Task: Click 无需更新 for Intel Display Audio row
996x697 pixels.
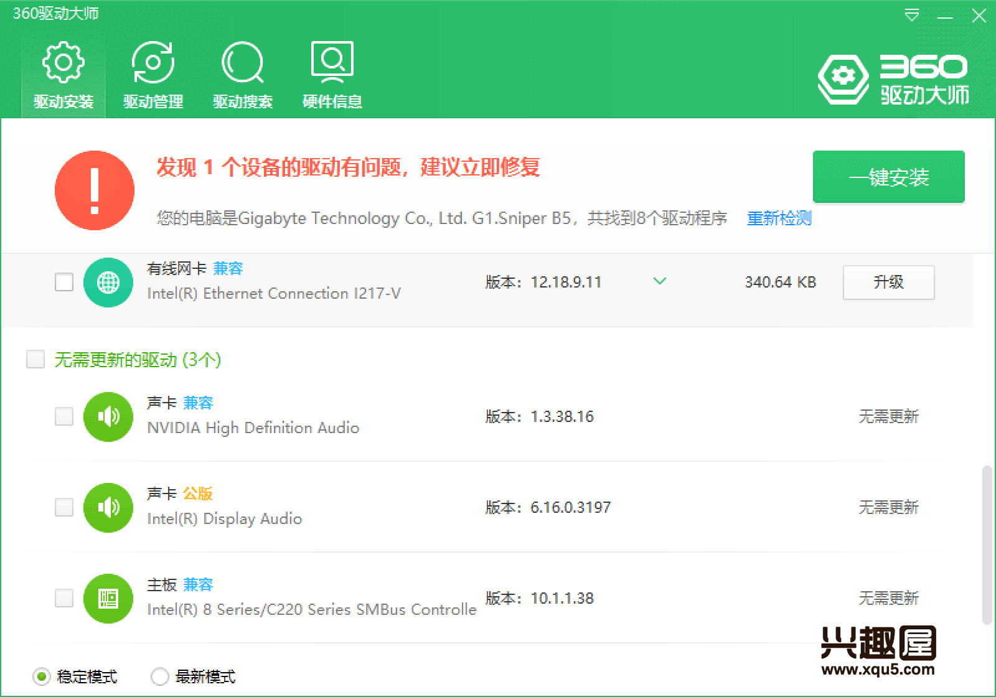Action: 889,507
